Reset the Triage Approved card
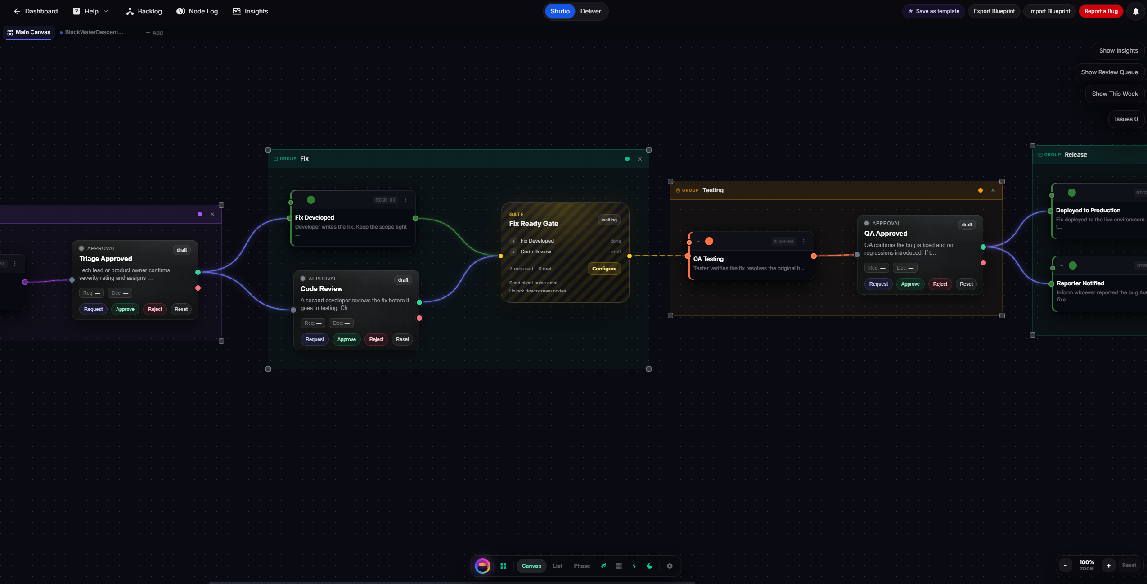The width and height of the screenshot is (1147, 584). [181, 309]
